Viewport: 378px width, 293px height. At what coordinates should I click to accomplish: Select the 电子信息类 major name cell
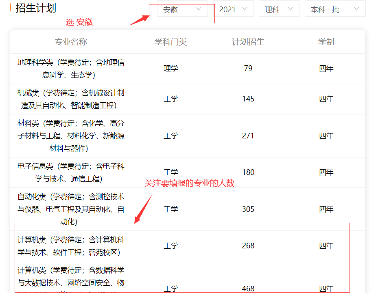71,172
